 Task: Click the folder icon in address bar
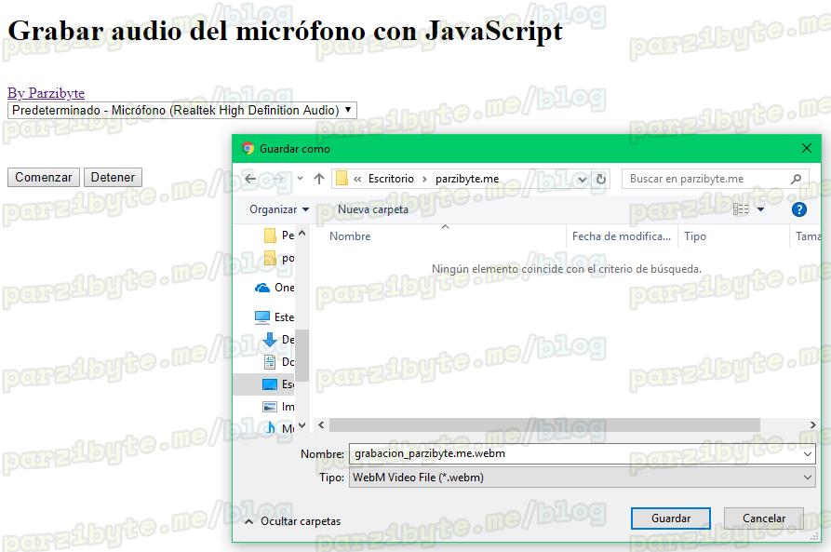pyautogui.click(x=342, y=179)
